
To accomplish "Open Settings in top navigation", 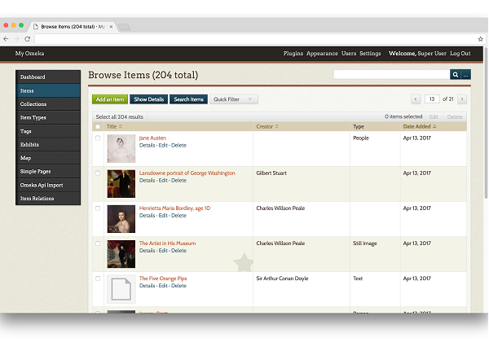I will coord(370,54).
